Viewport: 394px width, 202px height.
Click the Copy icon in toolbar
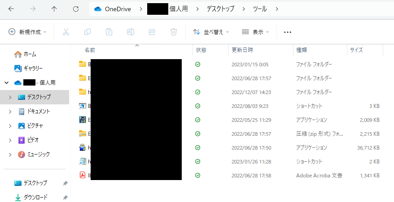tap(88, 32)
